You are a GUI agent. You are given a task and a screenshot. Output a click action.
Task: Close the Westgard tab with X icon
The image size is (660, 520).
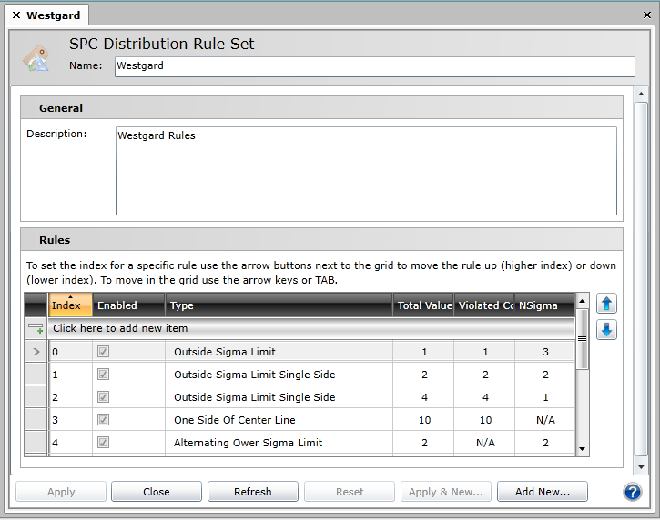pos(16,15)
